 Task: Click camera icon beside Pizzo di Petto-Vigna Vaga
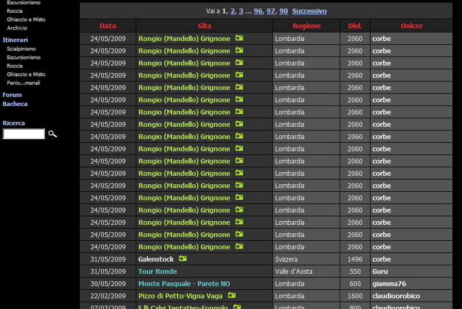232,295
